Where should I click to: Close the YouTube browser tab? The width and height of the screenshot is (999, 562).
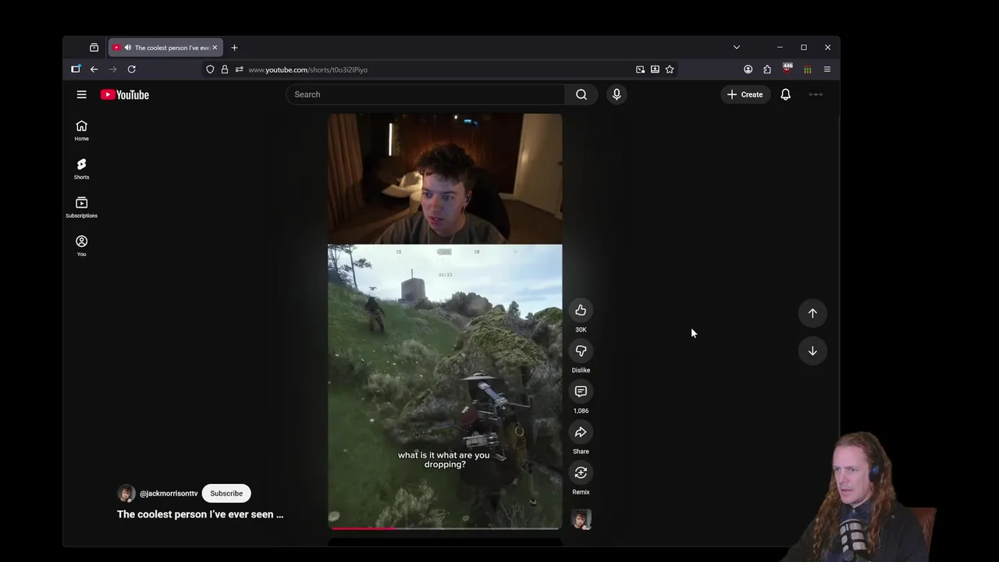pyautogui.click(x=215, y=48)
